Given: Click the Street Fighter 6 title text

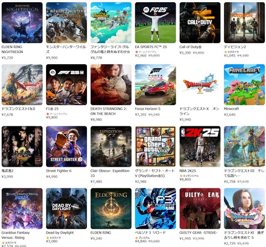Looking at the screenshot, I should [x=59, y=171].
